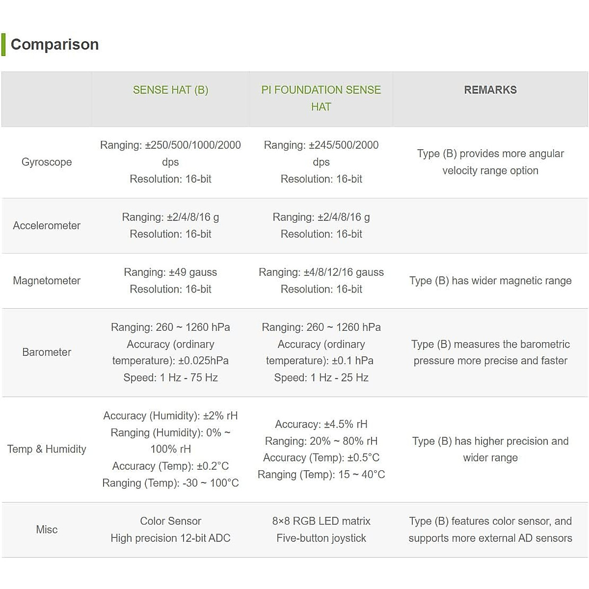Click the Accelerometer row label

coord(47,226)
